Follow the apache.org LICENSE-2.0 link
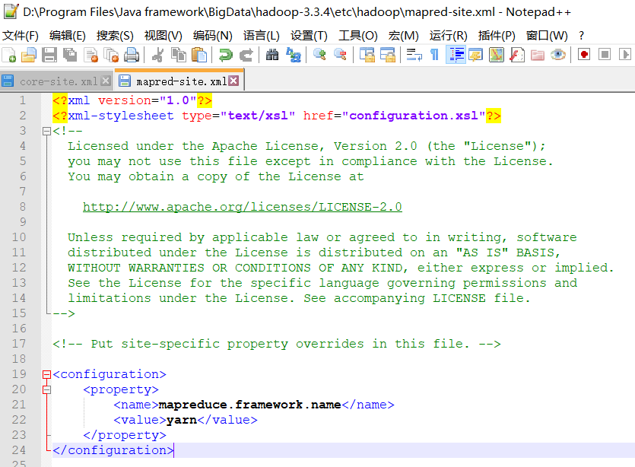 click(242, 207)
